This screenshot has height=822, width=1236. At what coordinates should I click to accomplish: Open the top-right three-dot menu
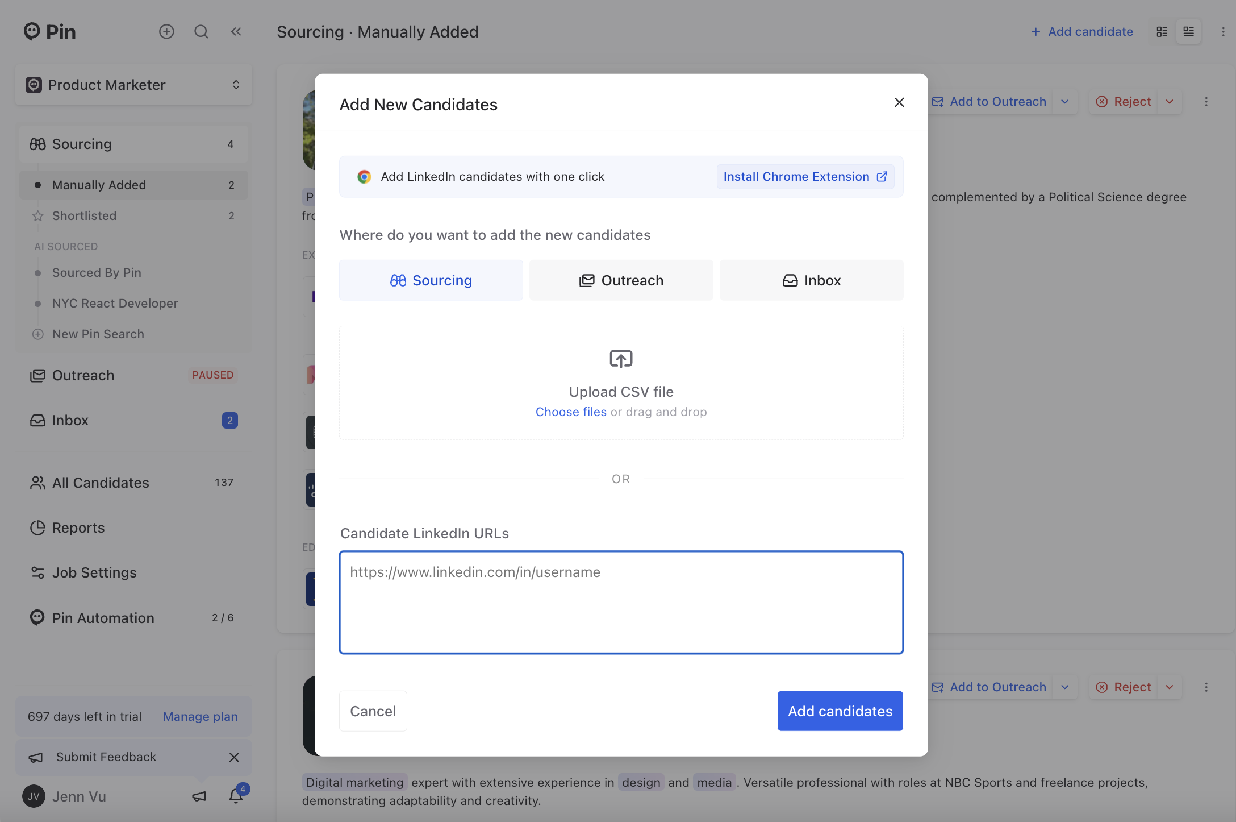1223,32
